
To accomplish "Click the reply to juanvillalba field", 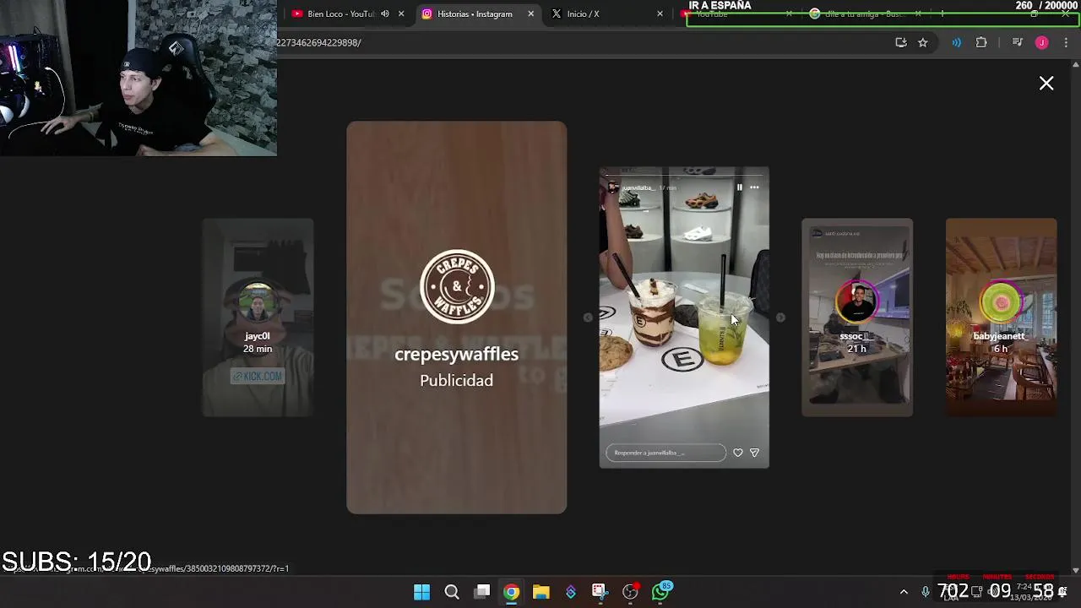I will [665, 453].
